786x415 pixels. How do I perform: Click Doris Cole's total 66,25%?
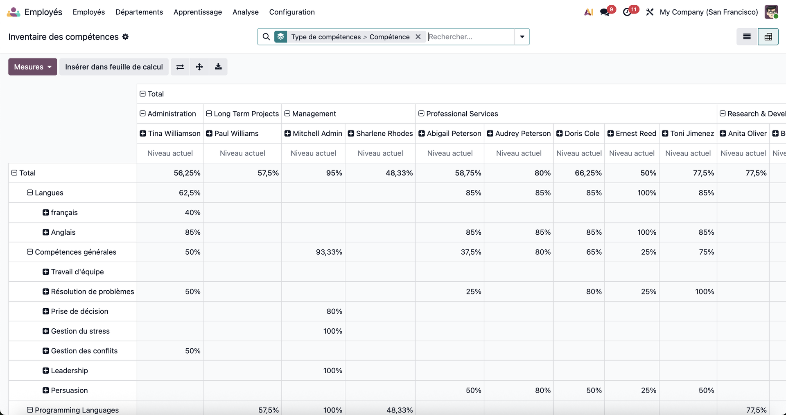(x=588, y=173)
